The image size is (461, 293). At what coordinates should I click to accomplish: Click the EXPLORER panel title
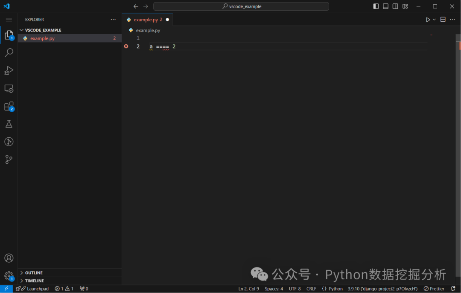coord(35,19)
